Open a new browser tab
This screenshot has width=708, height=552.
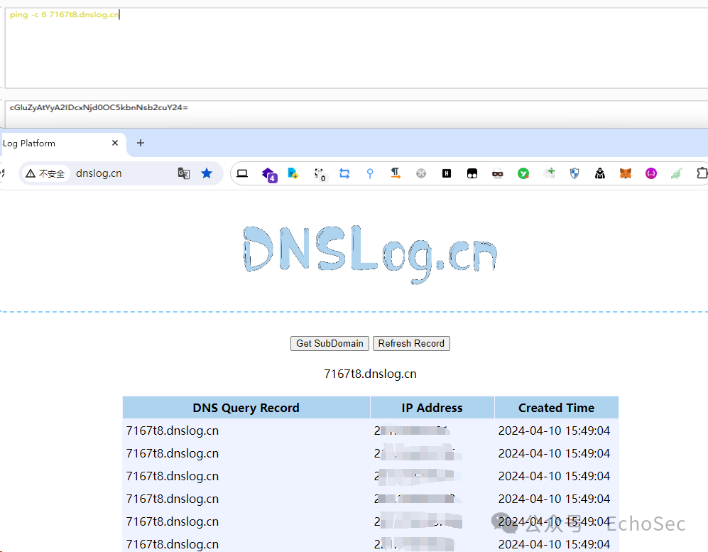click(141, 143)
